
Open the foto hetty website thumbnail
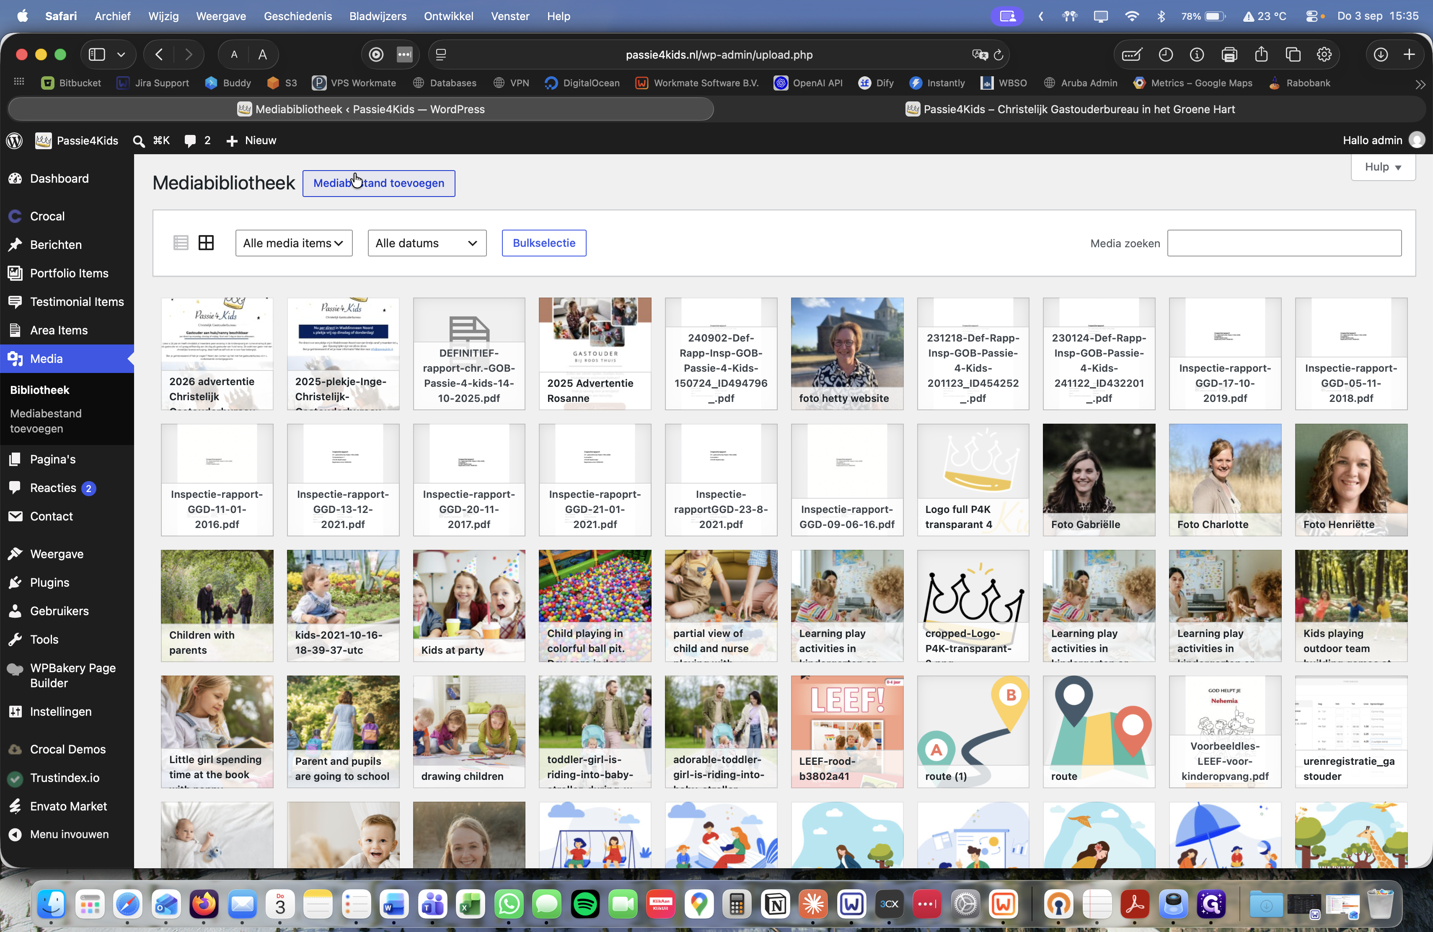coord(846,353)
